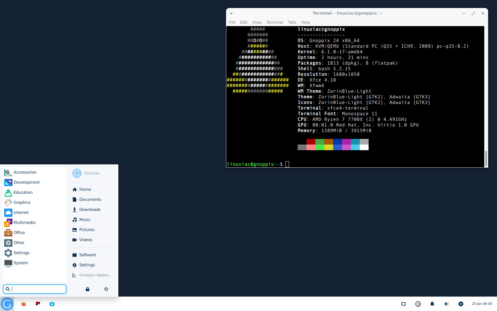
Task: Open the Terminal menu in menubar
Action: point(275,22)
